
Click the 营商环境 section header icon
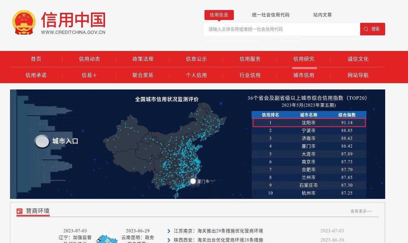[x=20, y=211]
